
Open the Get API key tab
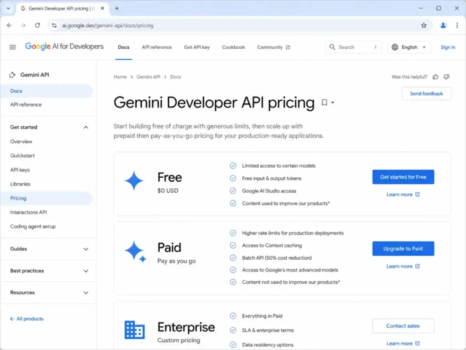[x=197, y=47]
